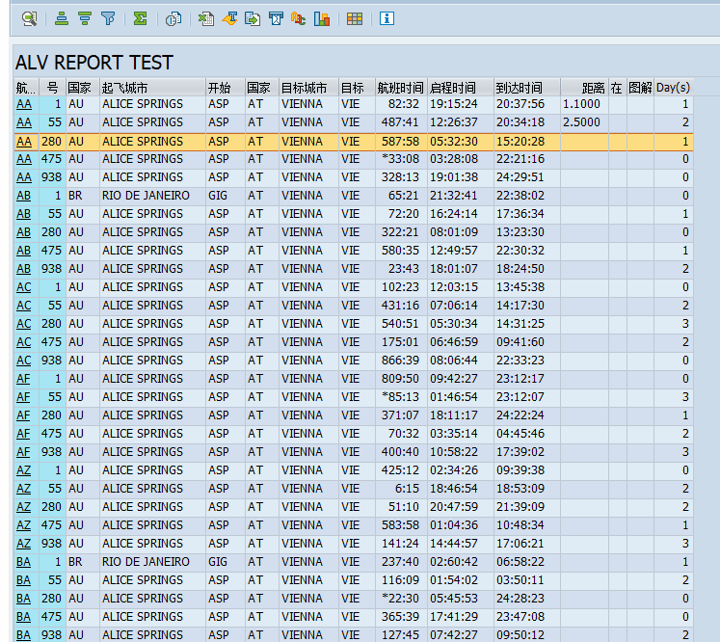Click flight time cell *85:13

pyautogui.click(x=400, y=397)
